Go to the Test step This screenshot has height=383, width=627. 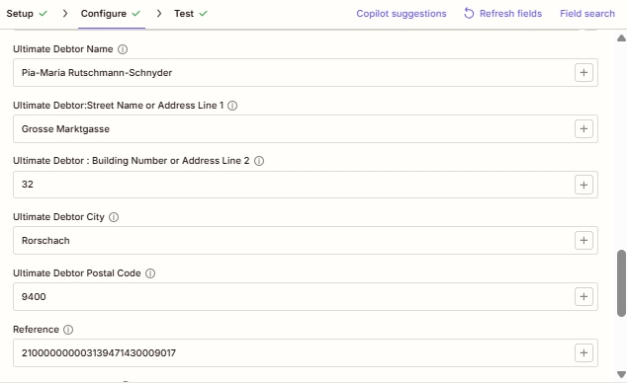coord(184,14)
